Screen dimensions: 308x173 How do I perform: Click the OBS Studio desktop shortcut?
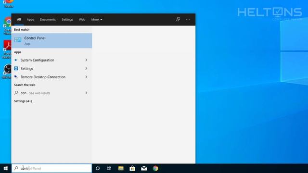[x=7, y=71]
